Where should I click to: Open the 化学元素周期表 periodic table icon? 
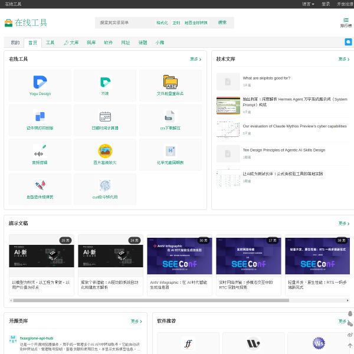coord(170,150)
